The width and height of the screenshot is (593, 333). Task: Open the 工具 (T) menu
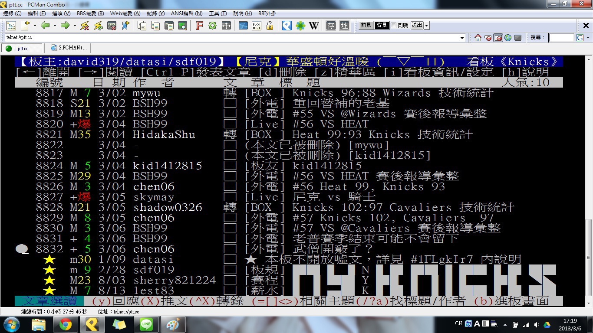(x=218, y=13)
